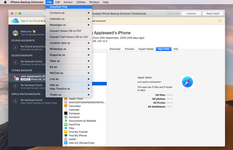Switch to the Overview tab
The image size is (233, 150).
click(x=115, y=49)
